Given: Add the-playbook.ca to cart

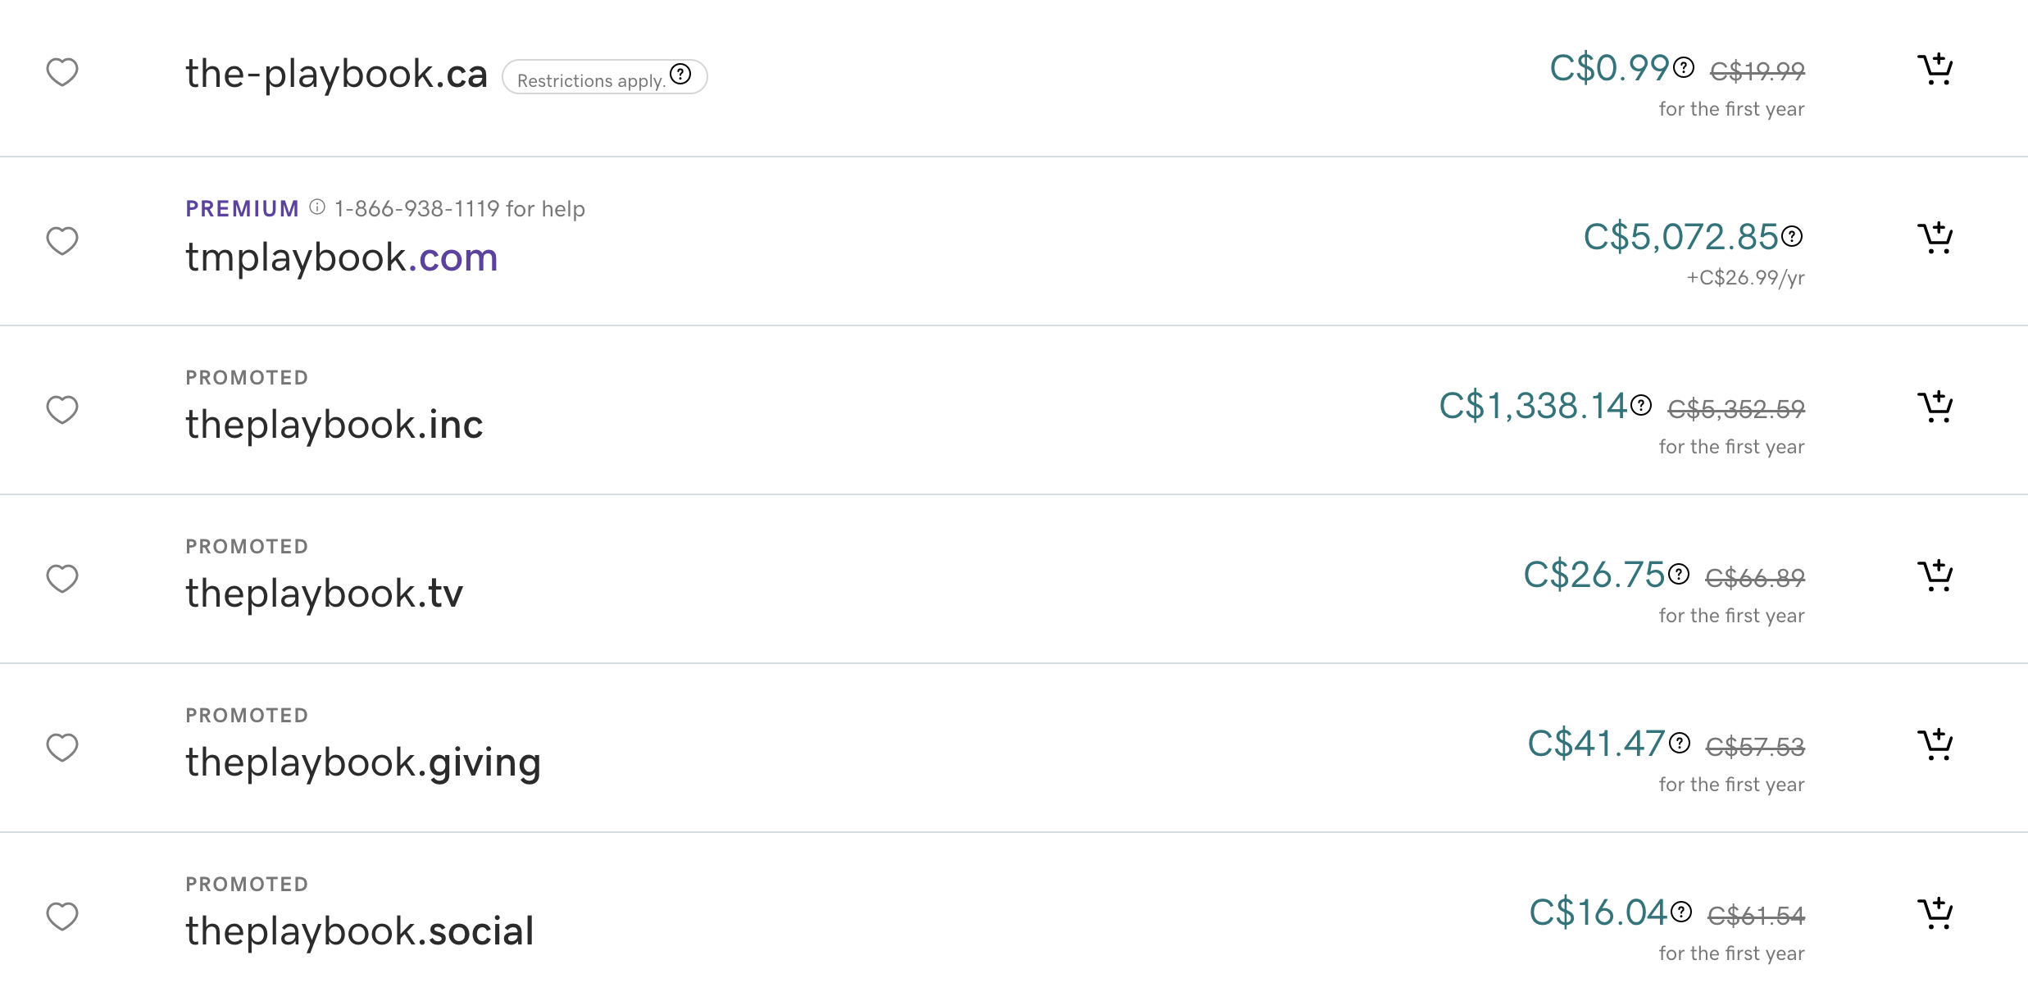Looking at the screenshot, I should coord(1935,70).
